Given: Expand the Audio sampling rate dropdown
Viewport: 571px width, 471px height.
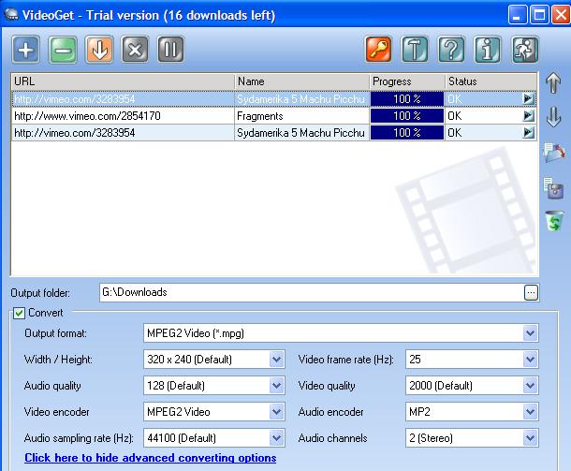Looking at the screenshot, I should coord(276,438).
